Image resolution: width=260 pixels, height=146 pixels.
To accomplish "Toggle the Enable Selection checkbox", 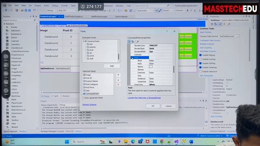I will [x=200, y=71].
